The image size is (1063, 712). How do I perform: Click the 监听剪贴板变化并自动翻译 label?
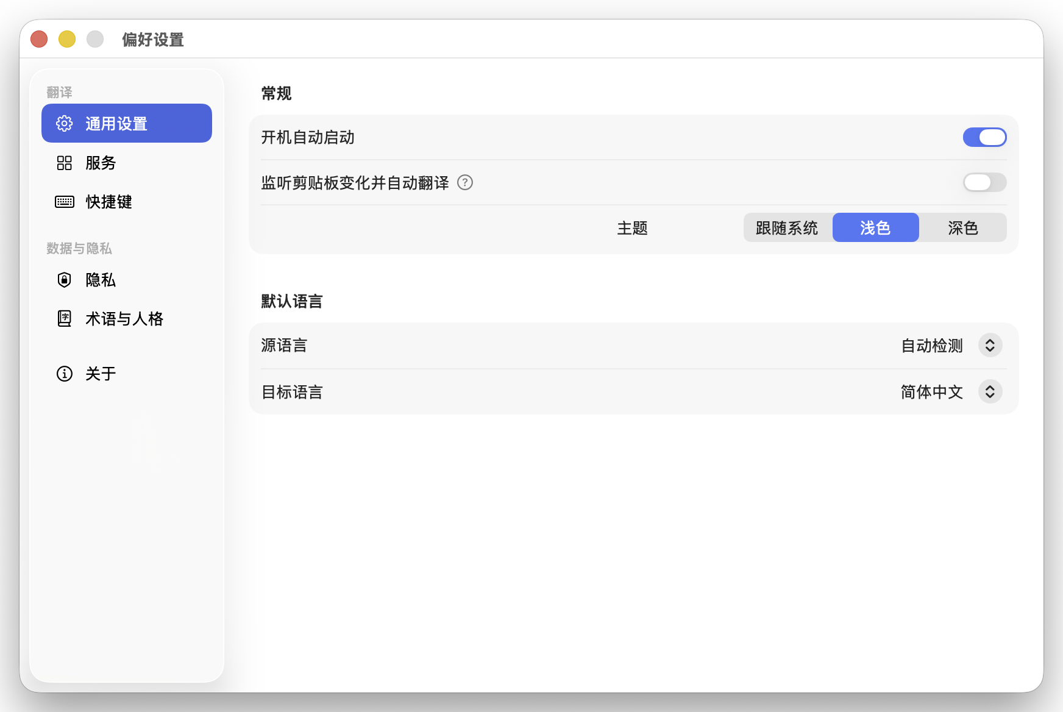[x=355, y=183]
